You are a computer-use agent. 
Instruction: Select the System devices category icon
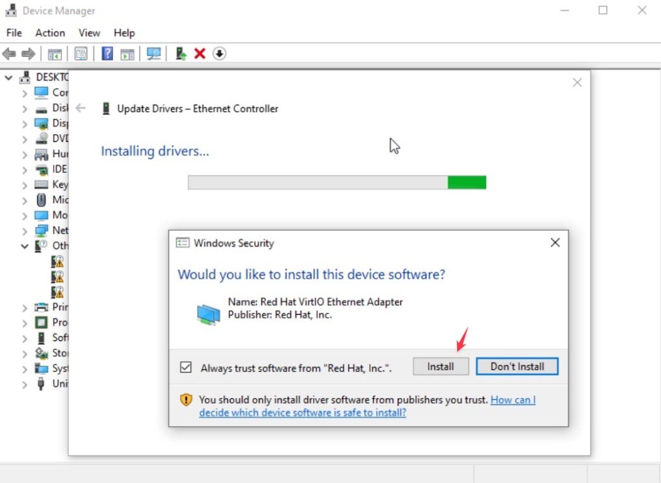tap(41, 368)
